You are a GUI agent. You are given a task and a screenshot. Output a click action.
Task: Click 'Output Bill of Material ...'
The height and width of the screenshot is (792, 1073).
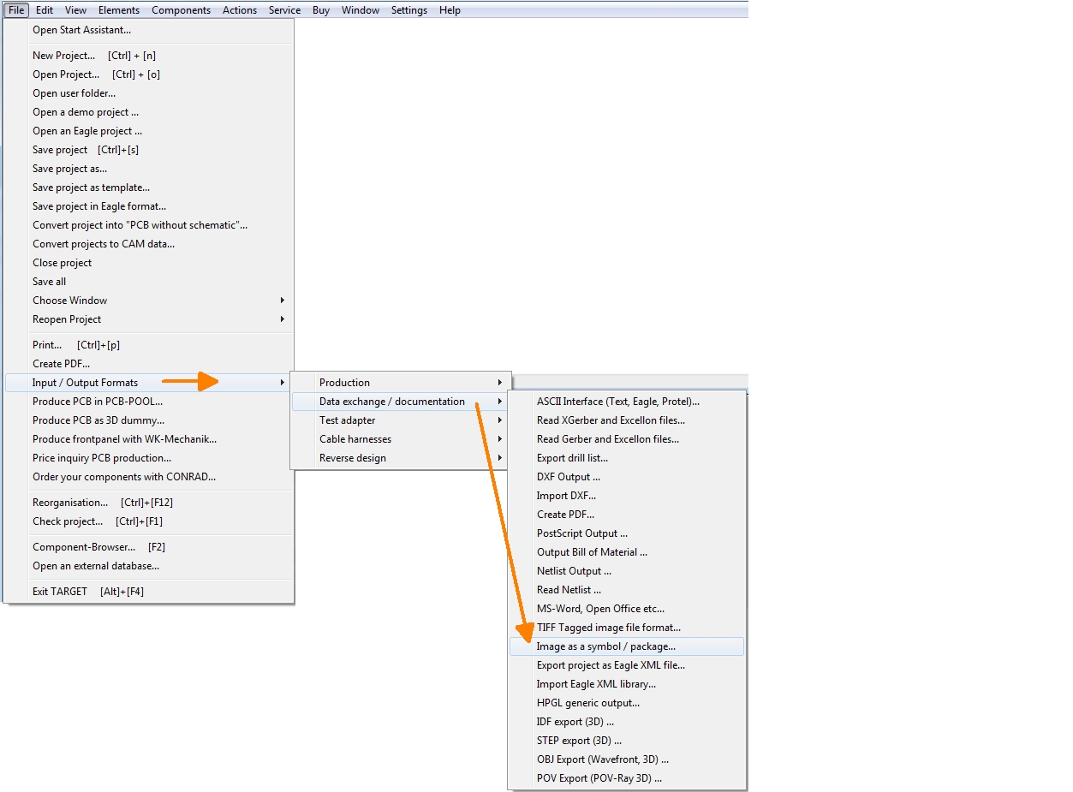(592, 552)
